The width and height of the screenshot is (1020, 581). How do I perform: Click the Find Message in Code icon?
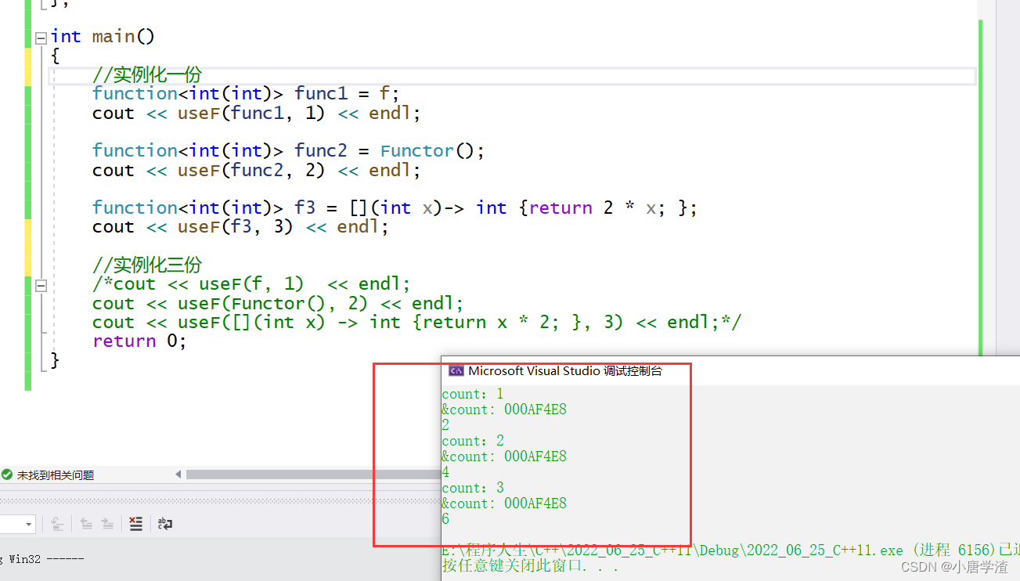(x=57, y=524)
